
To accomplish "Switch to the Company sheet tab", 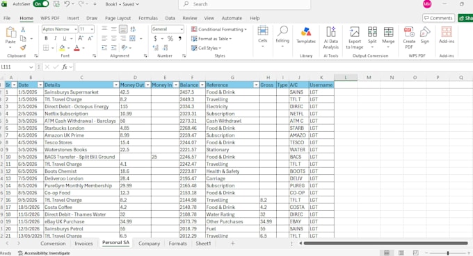I will (149, 244).
